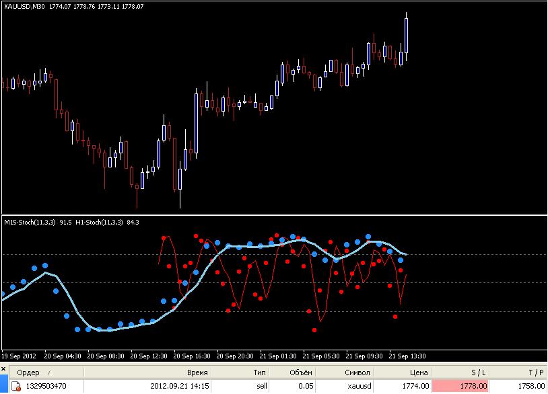Click the 21 Sep 09:30 time label
The height and width of the screenshot is (394, 548).
[x=364, y=356]
